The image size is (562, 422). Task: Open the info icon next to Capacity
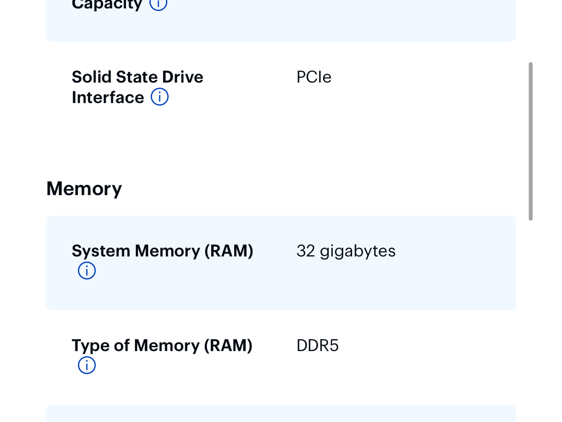(158, 4)
